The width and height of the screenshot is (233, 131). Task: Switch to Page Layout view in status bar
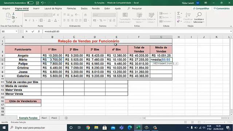[192, 122]
